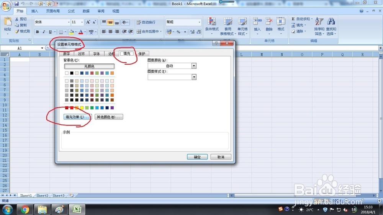The image size is (383, 215).
Task: Click the text orientation icon
Action: [124, 22]
